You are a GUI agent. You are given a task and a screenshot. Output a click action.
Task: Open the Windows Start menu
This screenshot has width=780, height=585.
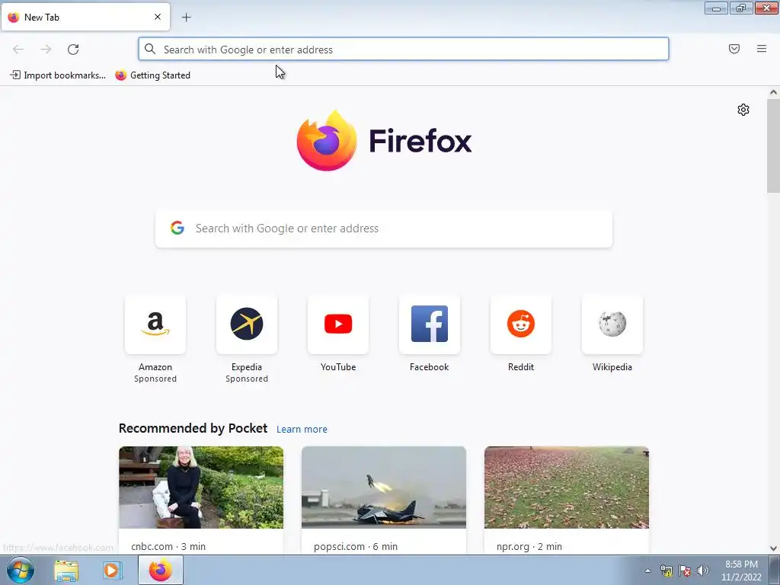(x=21, y=570)
